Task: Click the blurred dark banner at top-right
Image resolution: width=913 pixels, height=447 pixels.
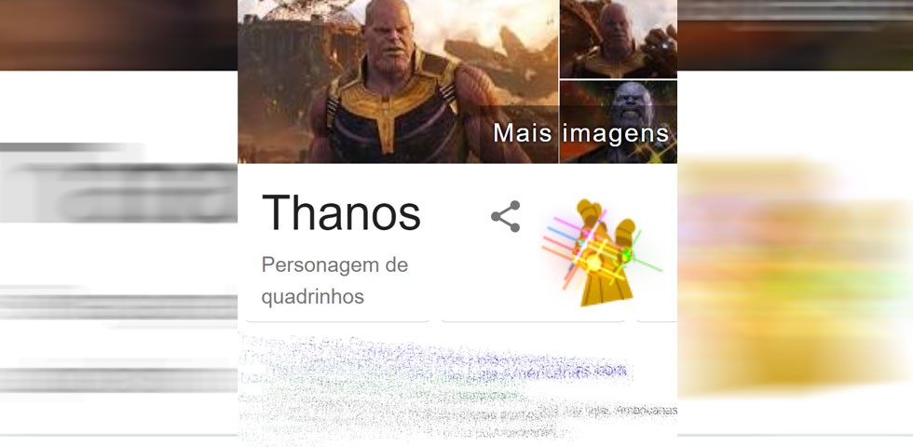Action: pos(795,35)
